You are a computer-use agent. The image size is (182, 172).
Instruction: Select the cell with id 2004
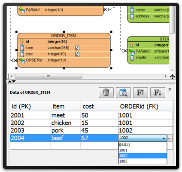[30, 138]
